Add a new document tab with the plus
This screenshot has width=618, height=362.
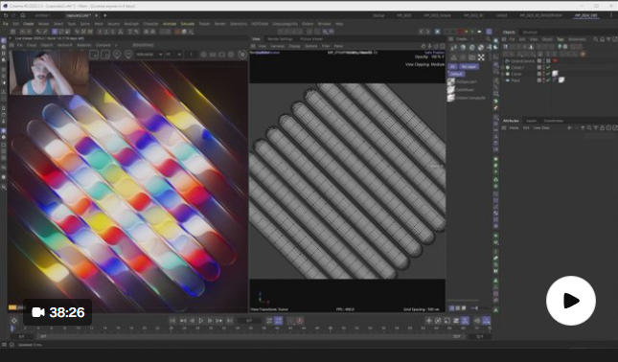point(104,15)
